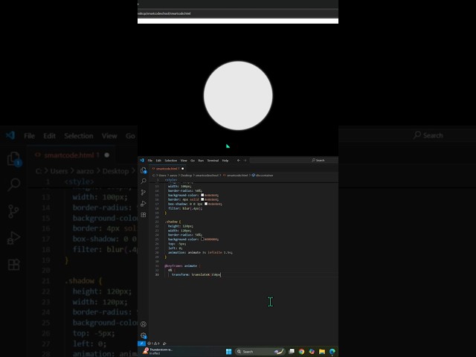The image size is (476, 357).
Task: Click the .shadow background-color swatch on line 25
Action: pos(202,239)
